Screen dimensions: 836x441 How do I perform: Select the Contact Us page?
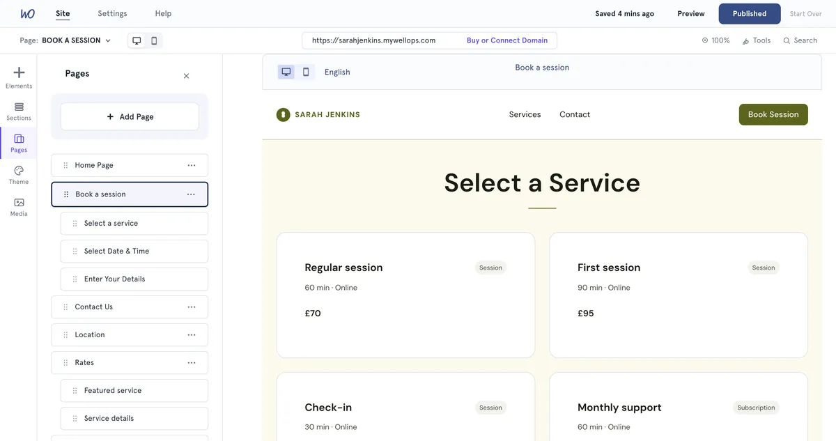[x=130, y=307]
